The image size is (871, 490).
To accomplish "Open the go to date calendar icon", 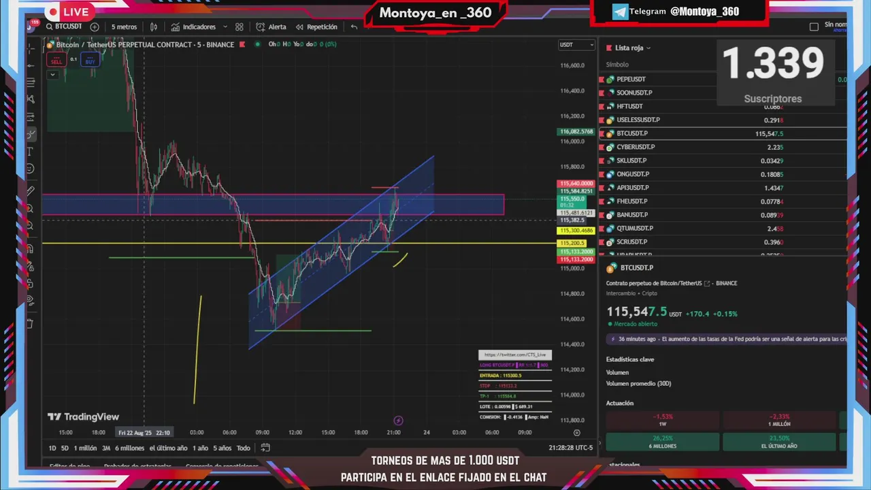I will [265, 448].
